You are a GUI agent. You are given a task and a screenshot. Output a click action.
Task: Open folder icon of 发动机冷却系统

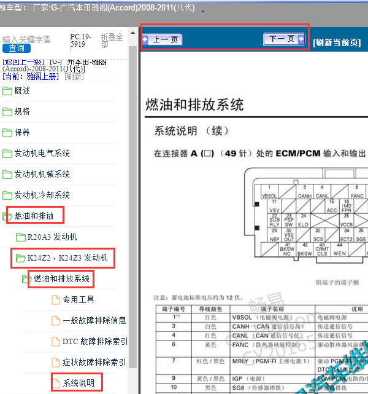coord(7,195)
